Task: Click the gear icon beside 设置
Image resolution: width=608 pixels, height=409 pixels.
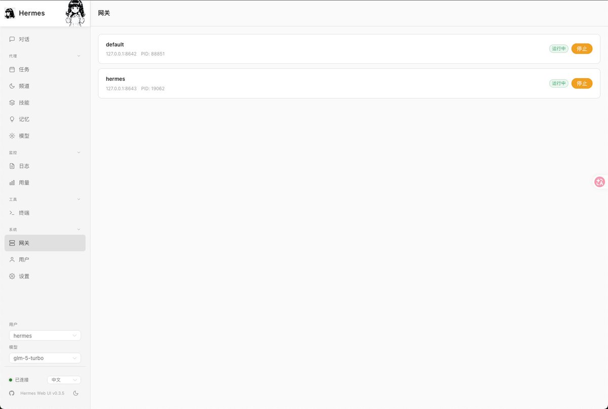Action: click(x=12, y=276)
